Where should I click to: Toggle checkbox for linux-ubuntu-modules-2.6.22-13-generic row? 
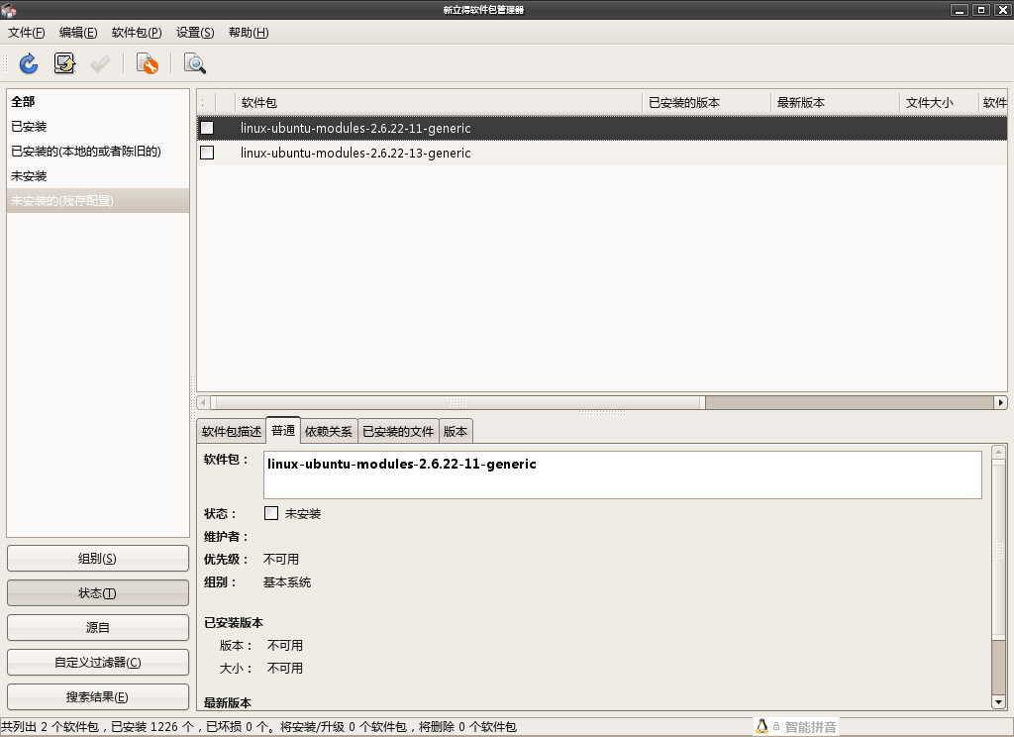point(207,153)
